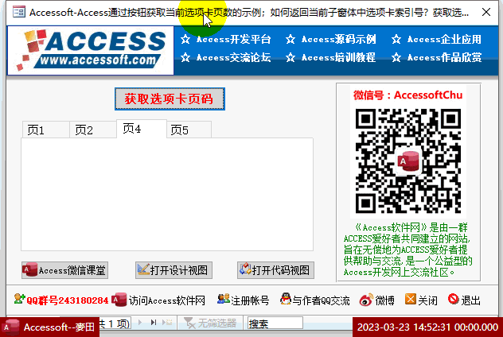The height and width of the screenshot is (337, 503).
Task: Click the 微信号：AccessoftChu text
Action: coord(407,95)
